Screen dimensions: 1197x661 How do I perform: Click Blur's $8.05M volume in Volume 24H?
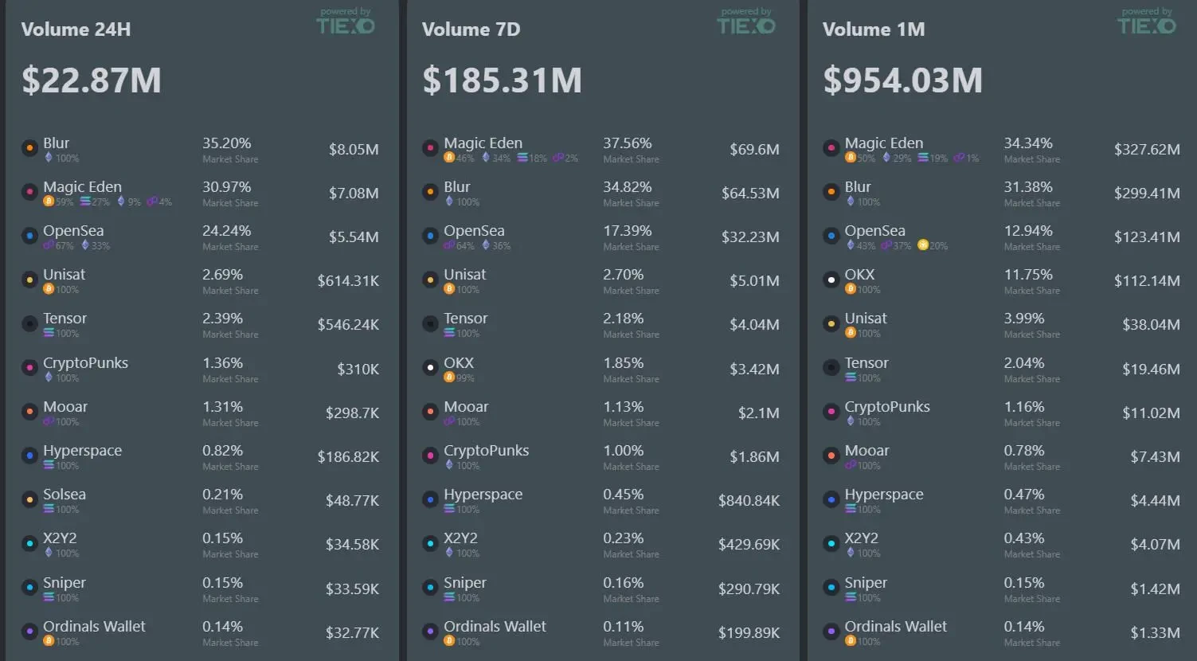click(x=354, y=149)
